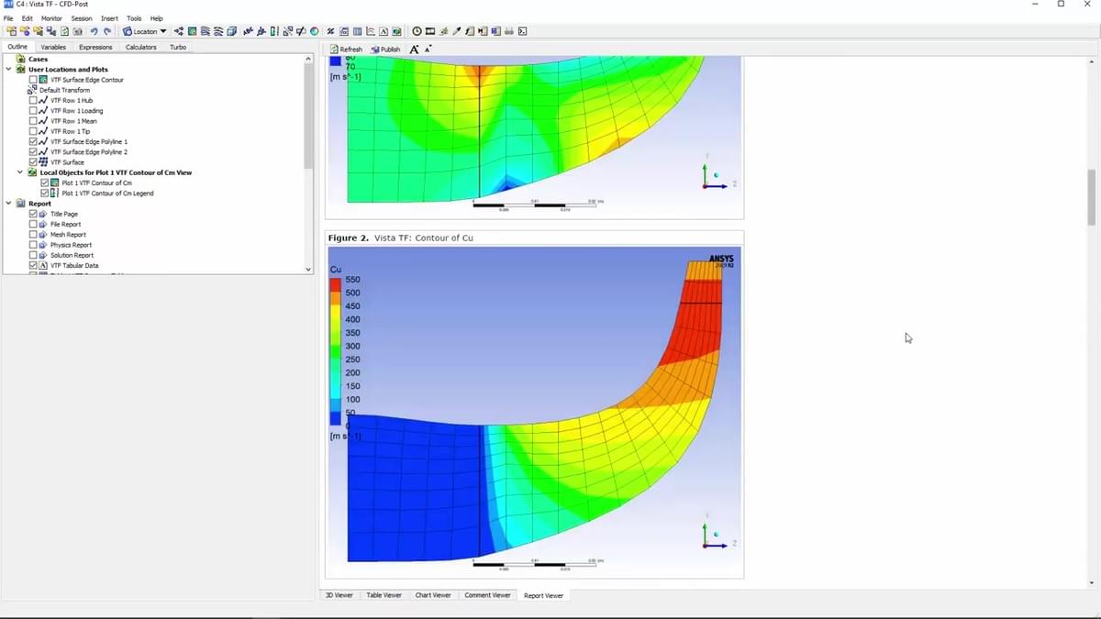Click the report viewer vertical scrollbar thumb
This screenshot has height=619, width=1101.
[1092, 197]
